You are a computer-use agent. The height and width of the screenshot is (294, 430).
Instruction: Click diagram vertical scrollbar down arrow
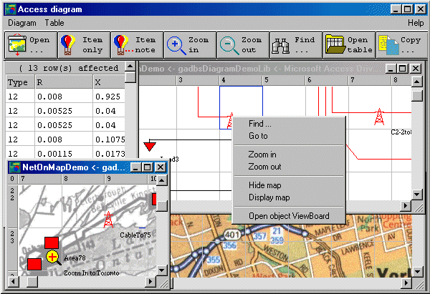tap(417, 195)
